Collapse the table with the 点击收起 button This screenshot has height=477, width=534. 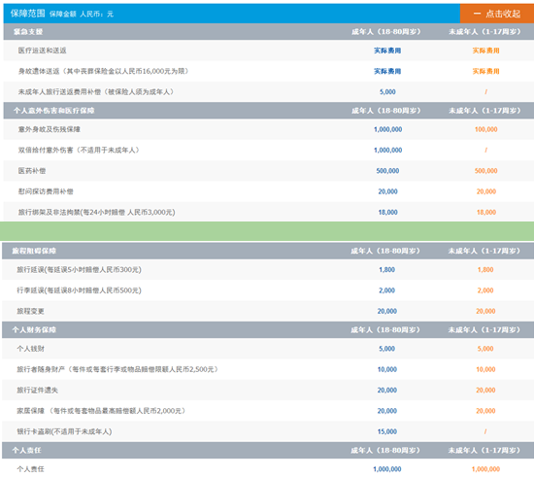click(497, 14)
